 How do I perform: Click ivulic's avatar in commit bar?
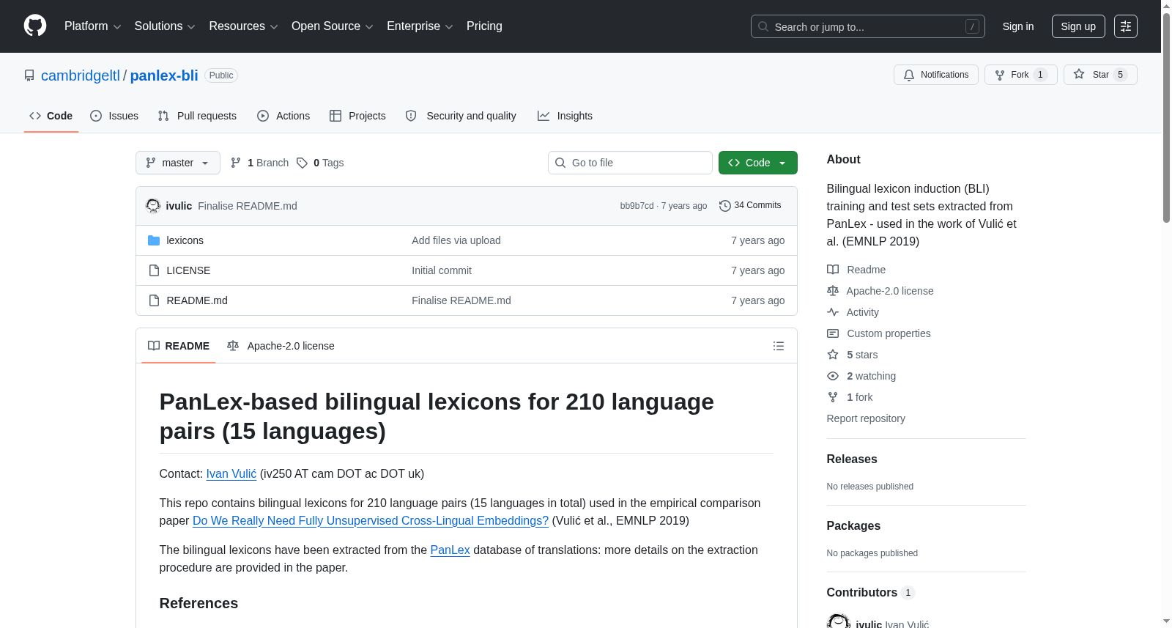coord(153,206)
